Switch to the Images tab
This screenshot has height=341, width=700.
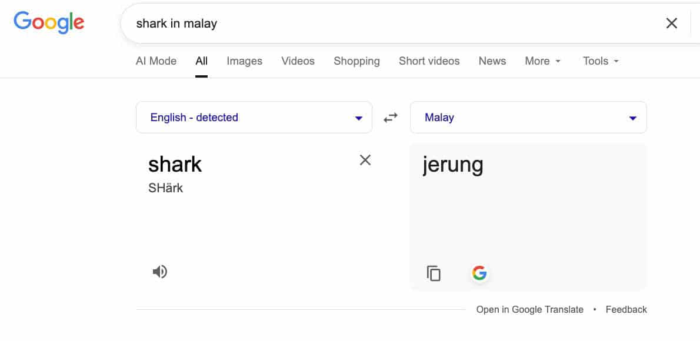(244, 61)
